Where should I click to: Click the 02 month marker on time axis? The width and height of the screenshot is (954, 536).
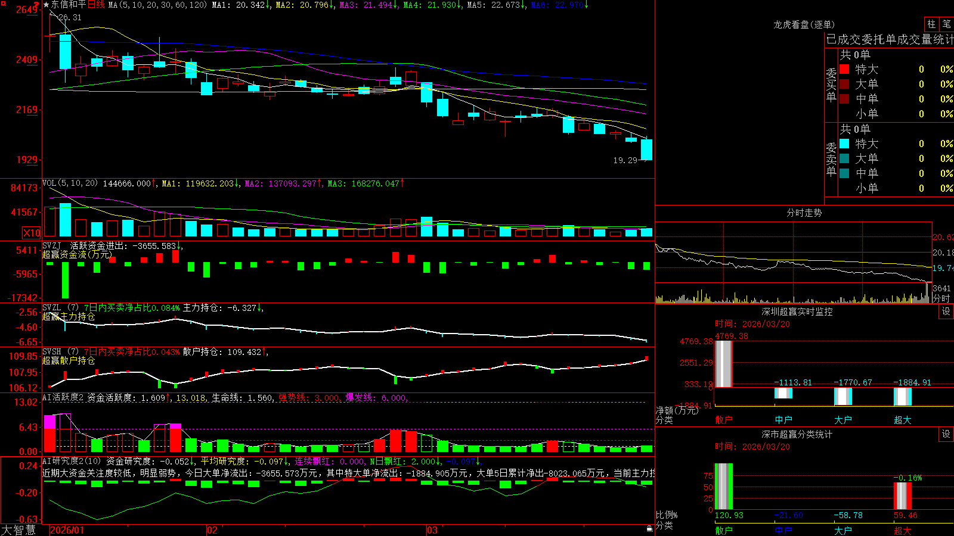click(x=212, y=530)
